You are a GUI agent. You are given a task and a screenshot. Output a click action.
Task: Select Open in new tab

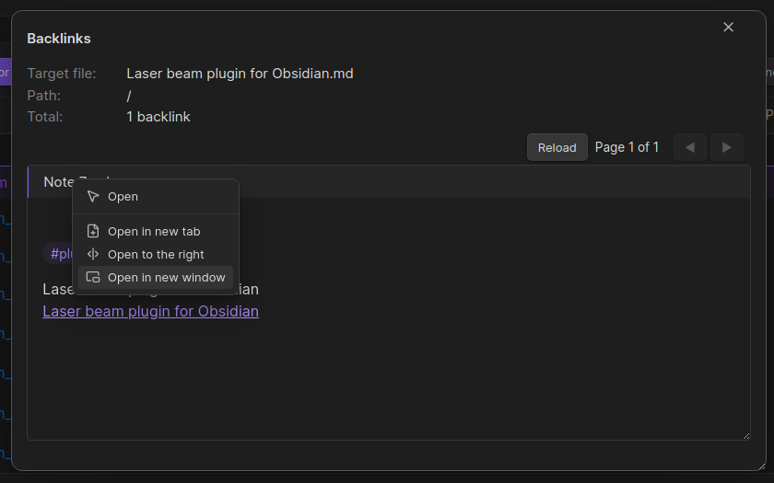(x=156, y=231)
